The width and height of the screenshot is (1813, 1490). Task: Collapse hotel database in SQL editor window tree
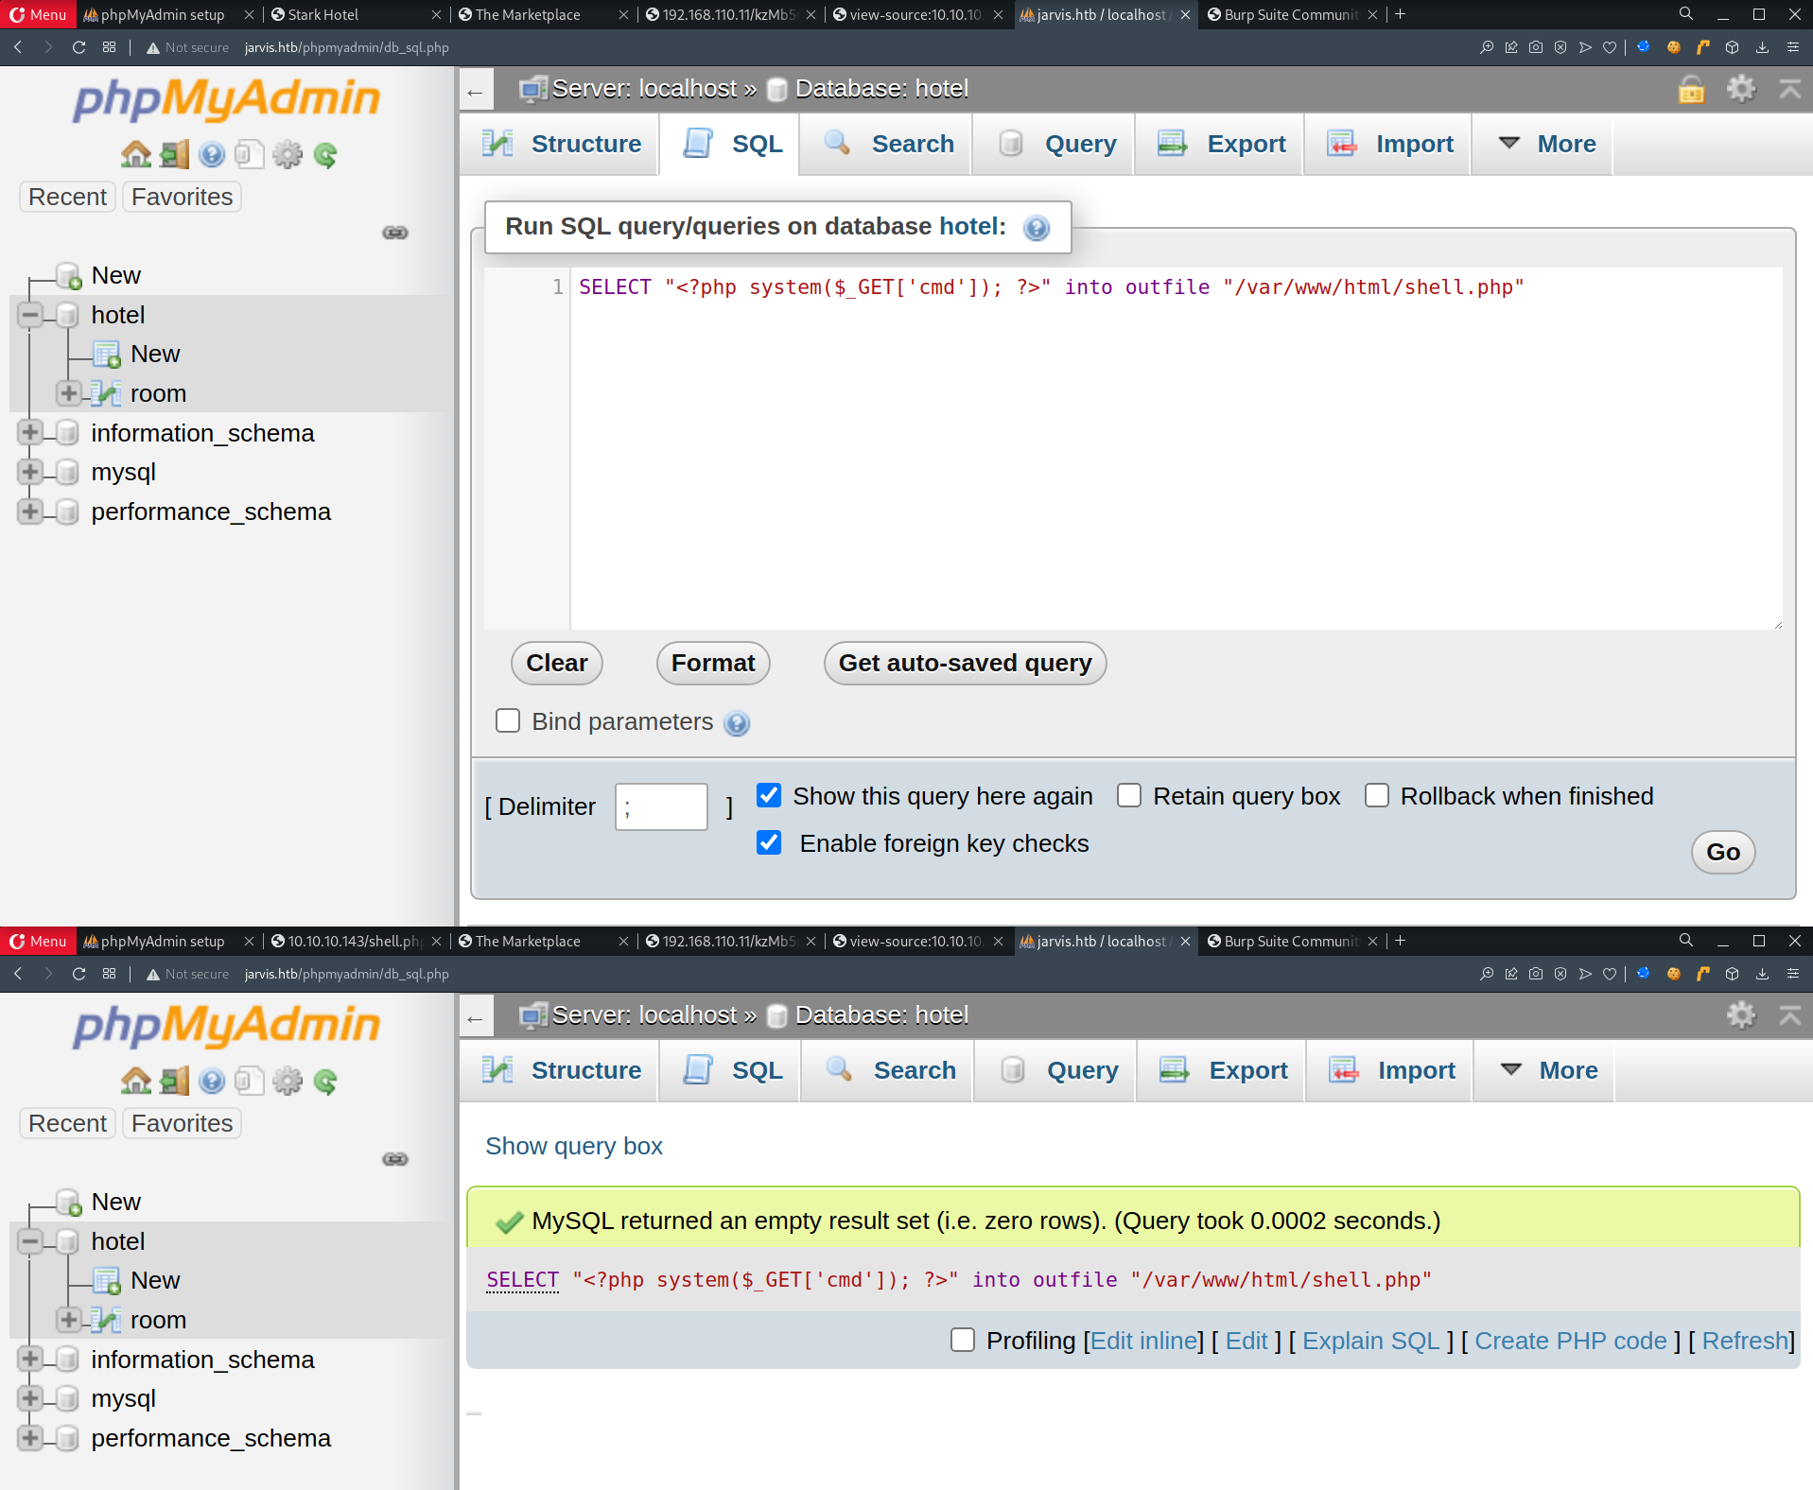pyautogui.click(x=30, y=315)
